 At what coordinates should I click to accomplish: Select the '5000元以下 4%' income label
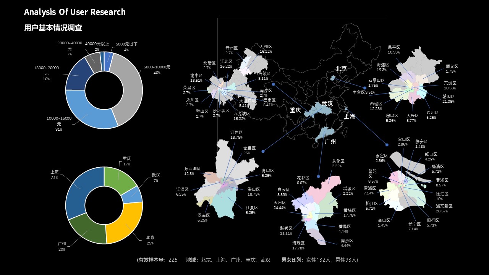(126, 47)
